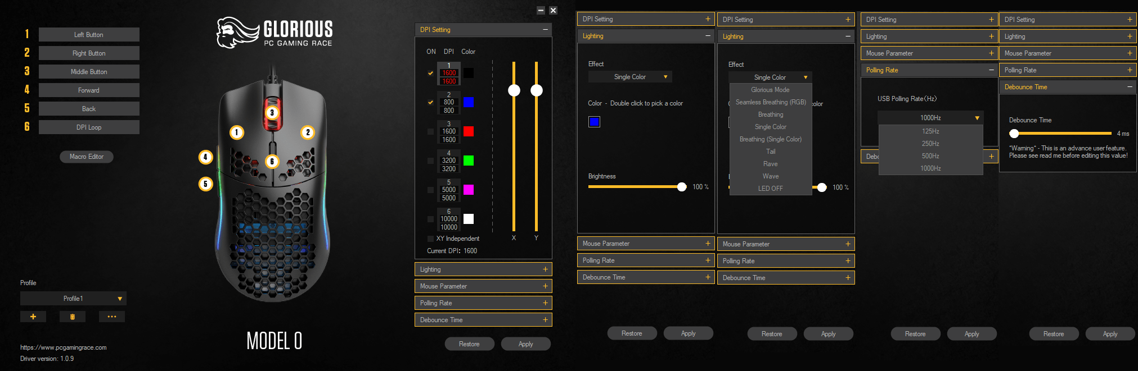Pick the green DPI level 4 color swatch
1138x371 pixels.
[x=468, y=161]
